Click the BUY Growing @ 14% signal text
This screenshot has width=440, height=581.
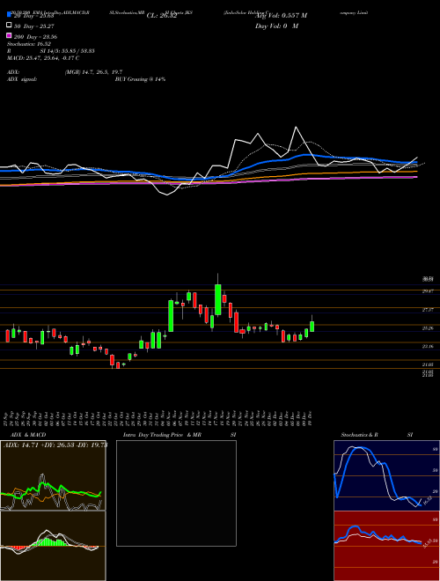click(x=140, y=79)
